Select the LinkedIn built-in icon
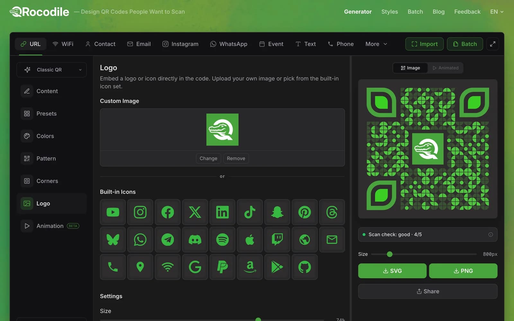Screen dimensions: 514x321 [x=222, y=212]
